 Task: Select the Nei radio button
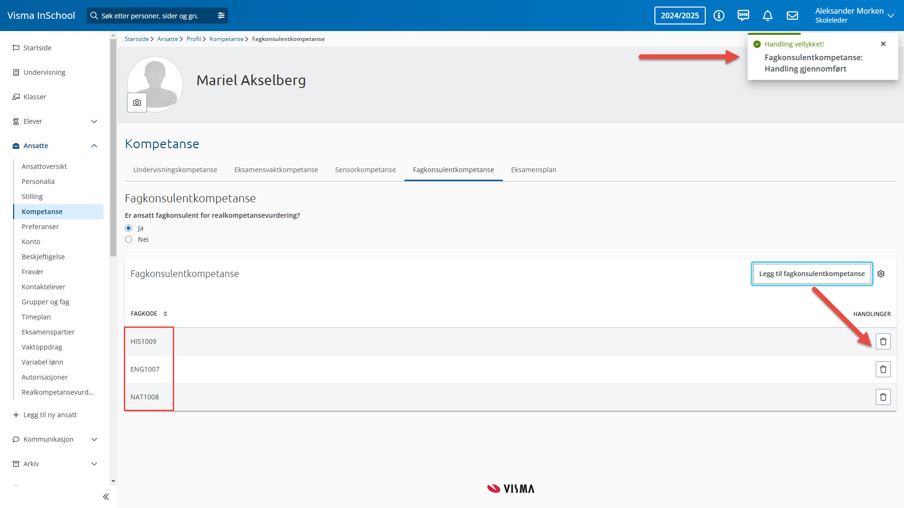tap(129, 239)
